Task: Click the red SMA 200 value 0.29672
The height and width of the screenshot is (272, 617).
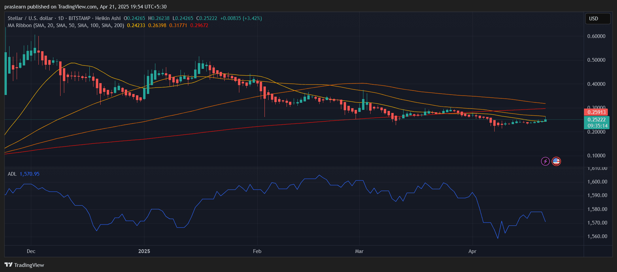Action: coord(199,25)
